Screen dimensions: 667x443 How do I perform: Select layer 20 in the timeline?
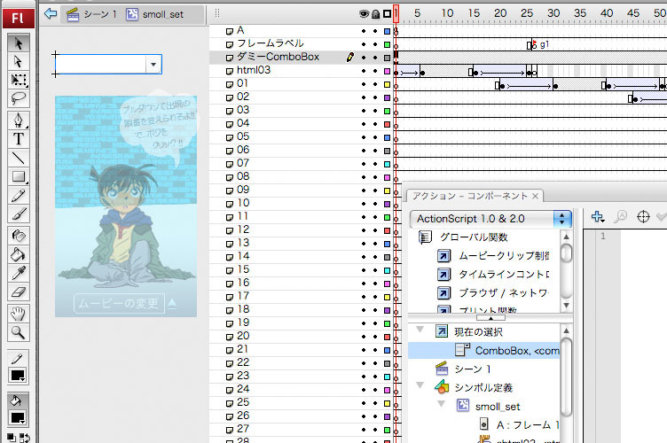tap(243, 336)
